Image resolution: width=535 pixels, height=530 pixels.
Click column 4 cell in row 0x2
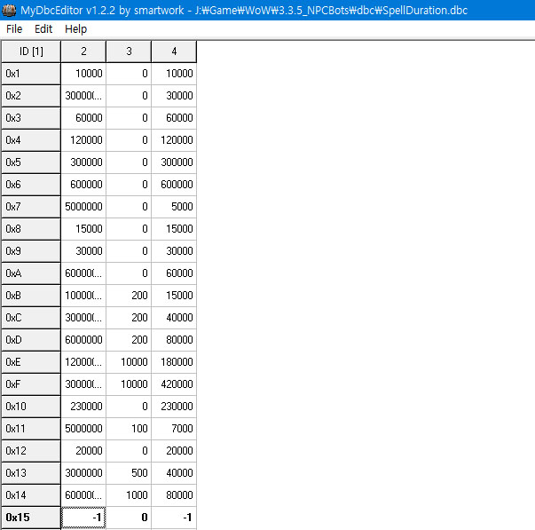point(174,96)
